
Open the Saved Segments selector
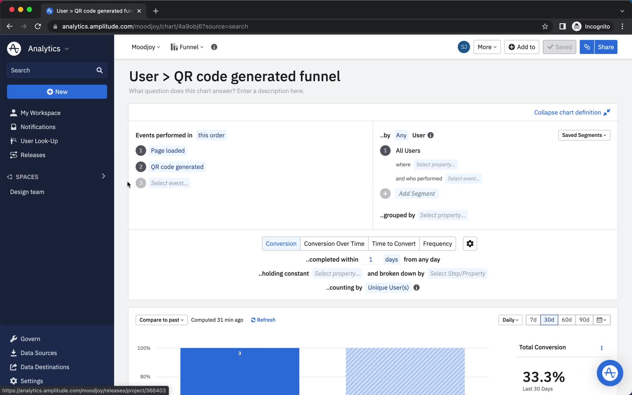click(584, 135)
